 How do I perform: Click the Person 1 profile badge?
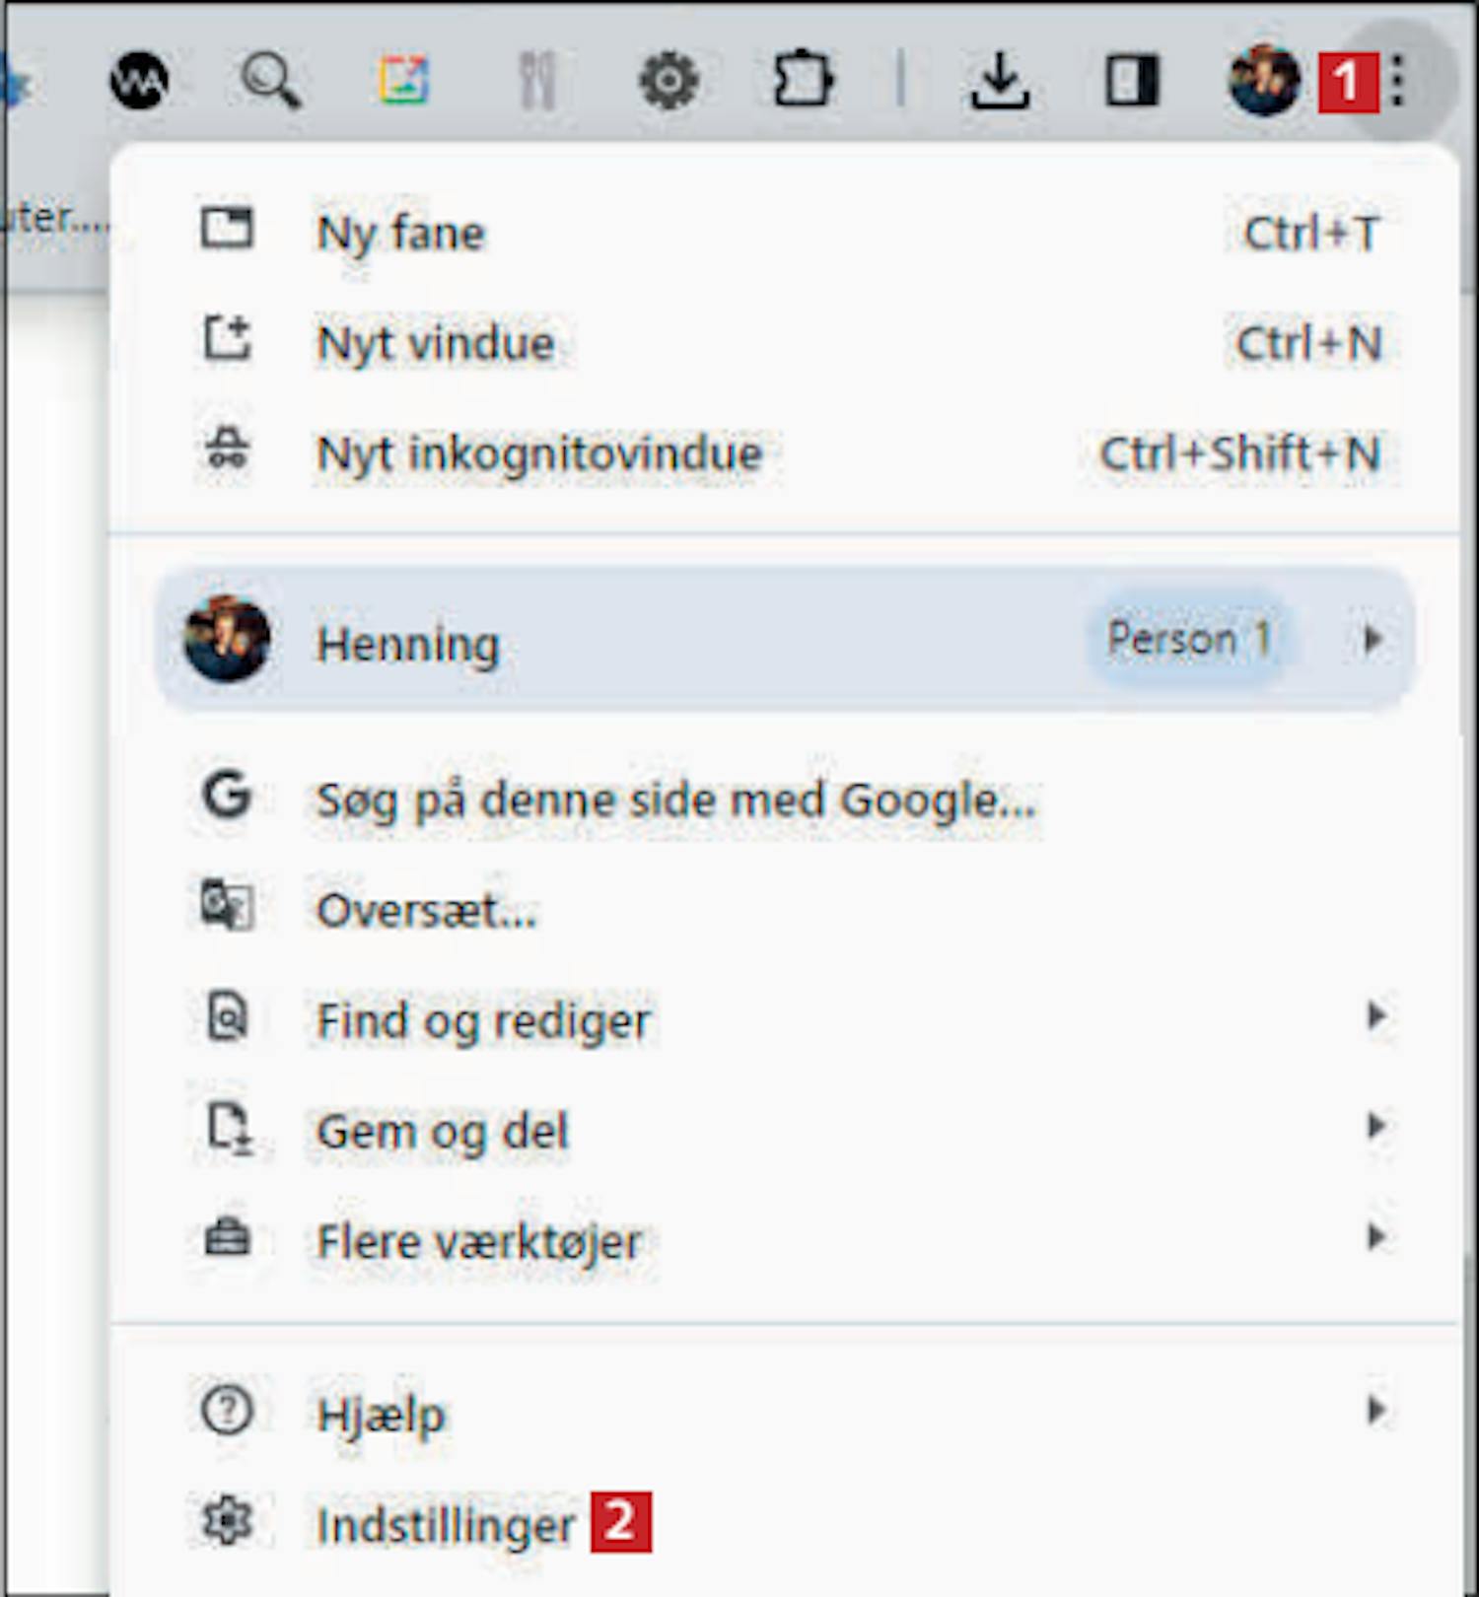1187,639
